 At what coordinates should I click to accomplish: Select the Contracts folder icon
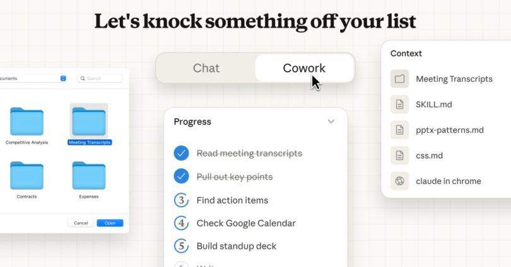point(26,176)
